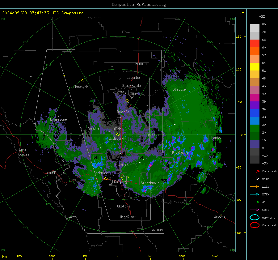The width and height of the screenshot is (278, 260).
Task: Click the Okotoks town label
Action: (124, 206)
